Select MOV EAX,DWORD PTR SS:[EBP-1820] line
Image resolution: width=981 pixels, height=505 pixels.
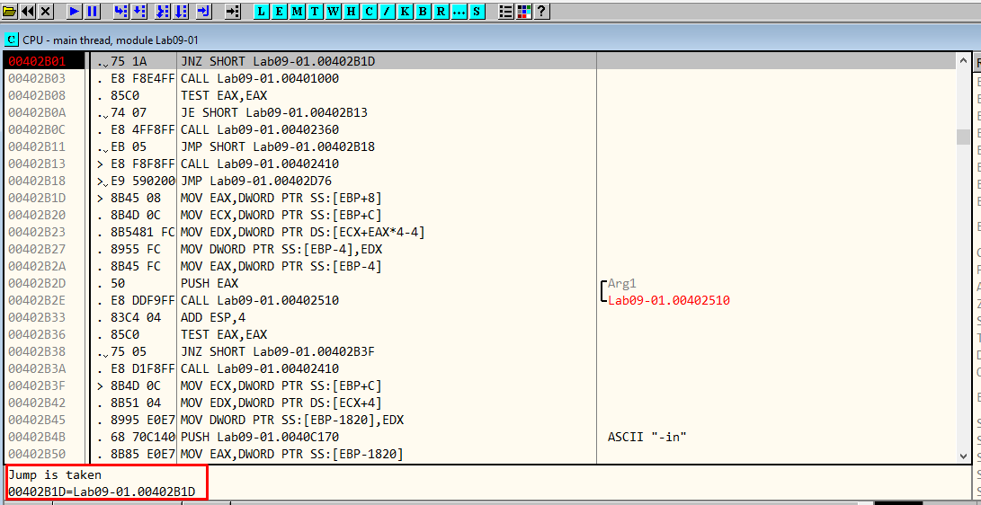click(x=291, y=454)
